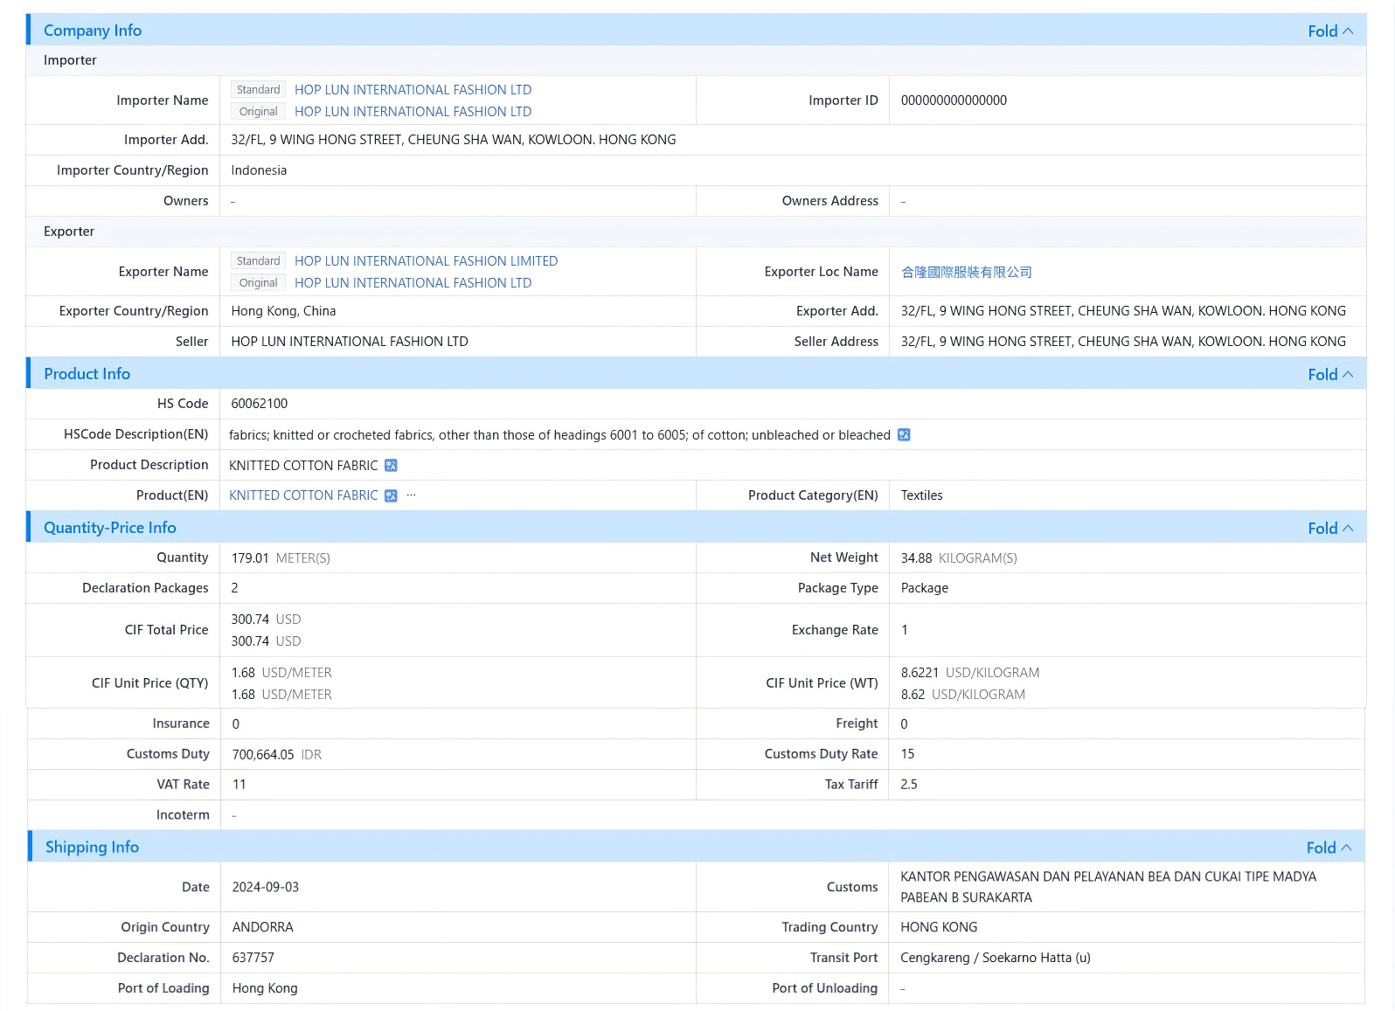The image size is (1395, 1011).
Task: Click the HS Code value 60062100
Action: point(260,404)
